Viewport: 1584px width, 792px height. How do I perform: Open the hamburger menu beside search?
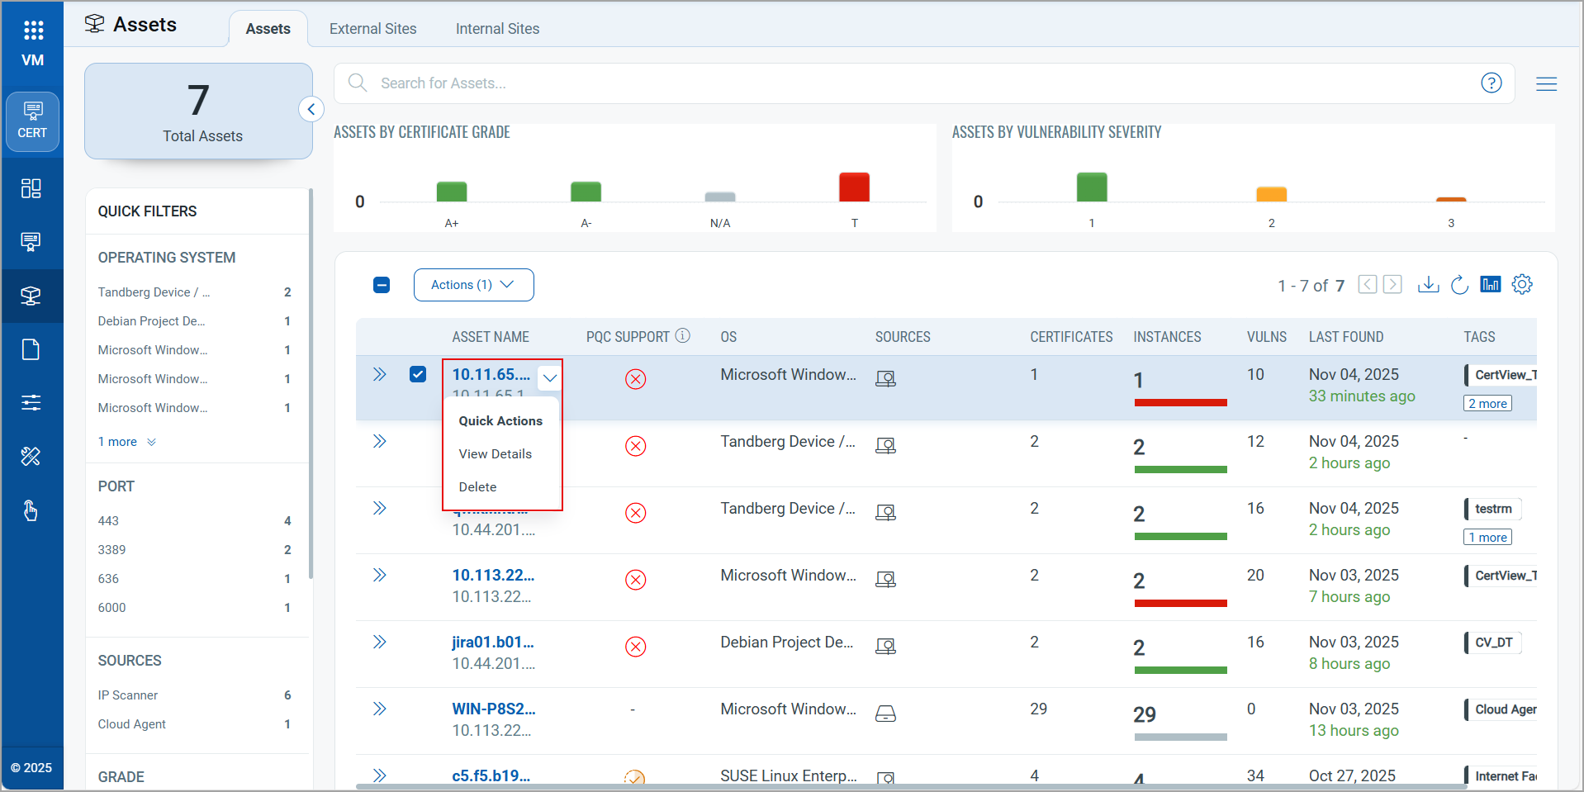(x=1546, y=83)
